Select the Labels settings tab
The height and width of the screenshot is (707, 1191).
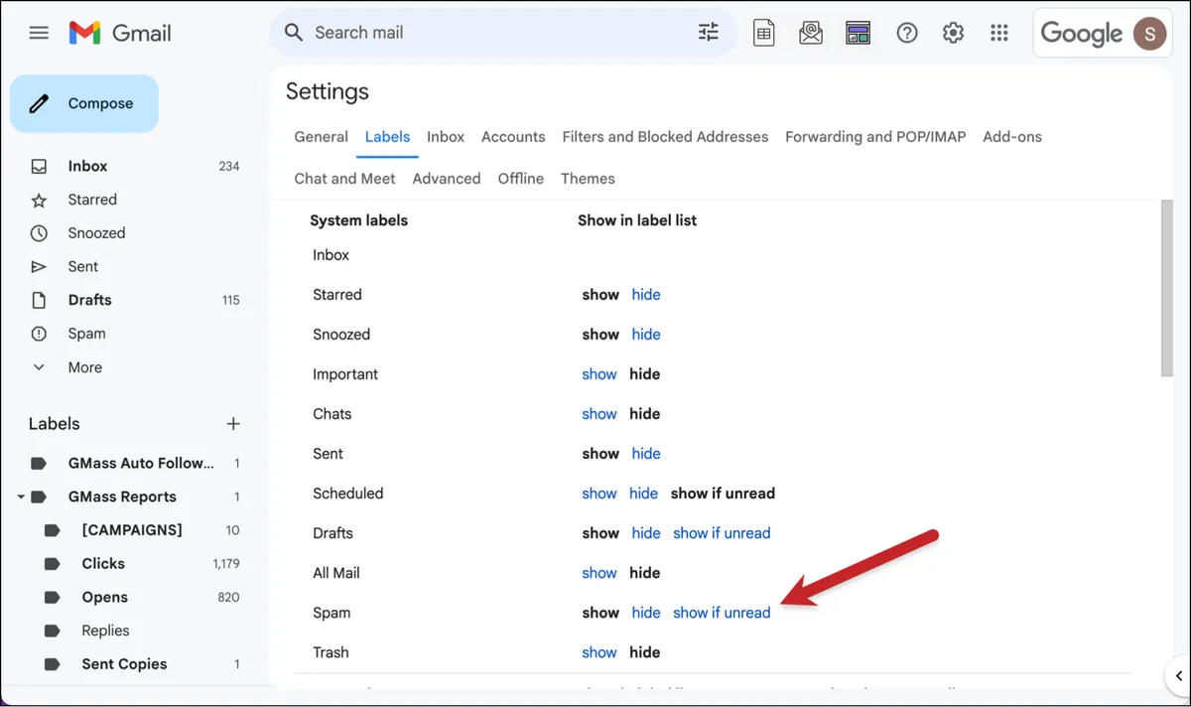pos(387,137)
